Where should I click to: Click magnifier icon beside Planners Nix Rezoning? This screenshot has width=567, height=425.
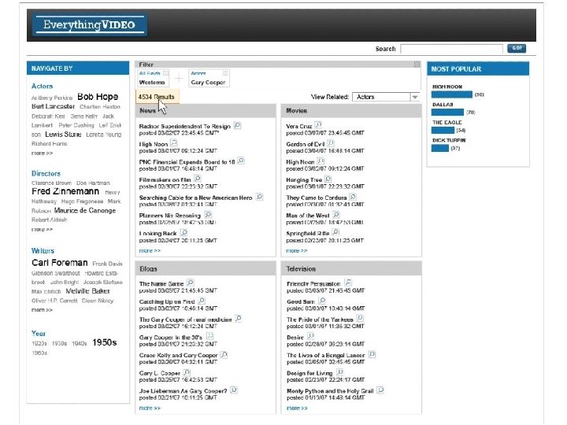click(x=208, y=215)
